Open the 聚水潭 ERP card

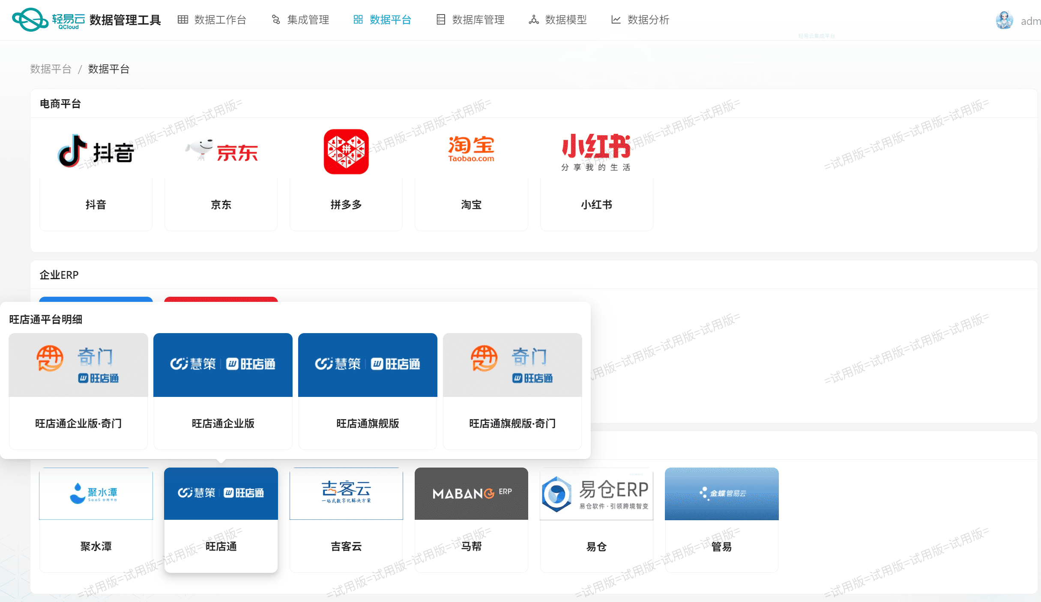tap(96, 519)
